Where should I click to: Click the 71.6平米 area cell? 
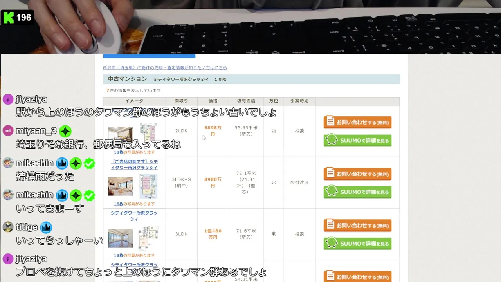coord(246,234)
